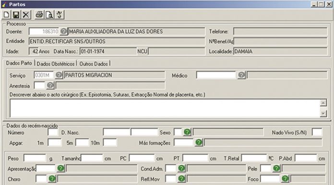Image resolution: width=334 pixels, height=185 pixels.
Task: Click the P.Abd input field
Action: [x=306, y=158]
